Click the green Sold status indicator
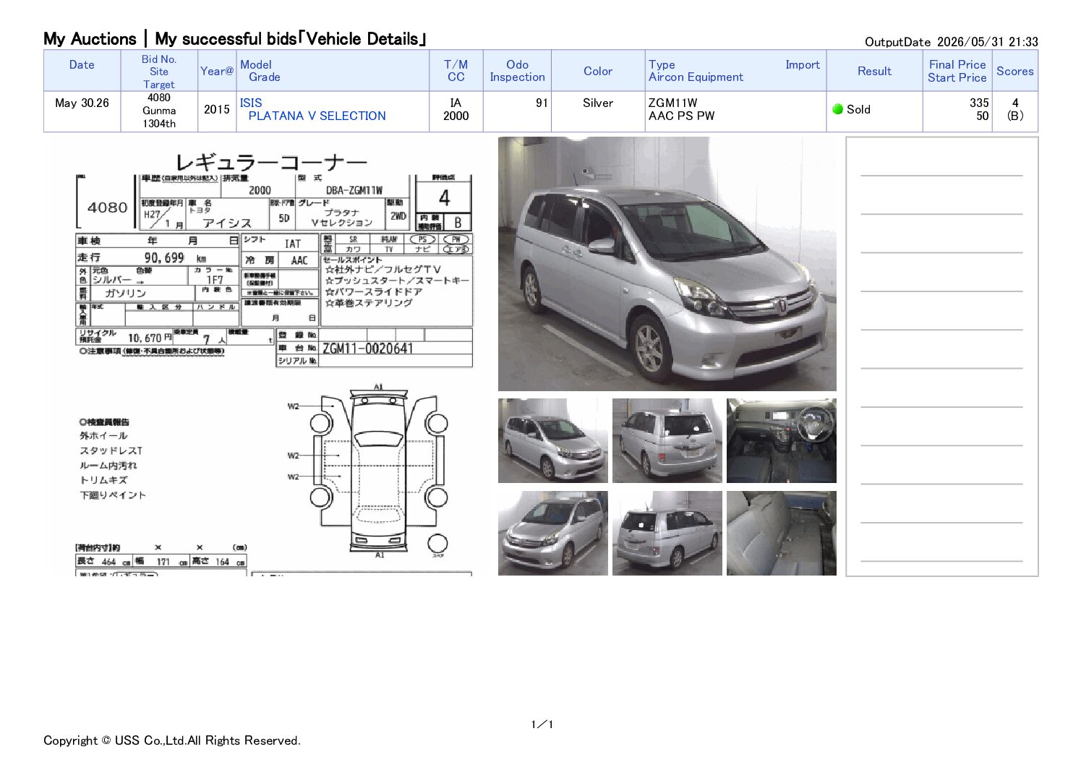This screenshot has width=1081, height=765. tap(838, 109)
